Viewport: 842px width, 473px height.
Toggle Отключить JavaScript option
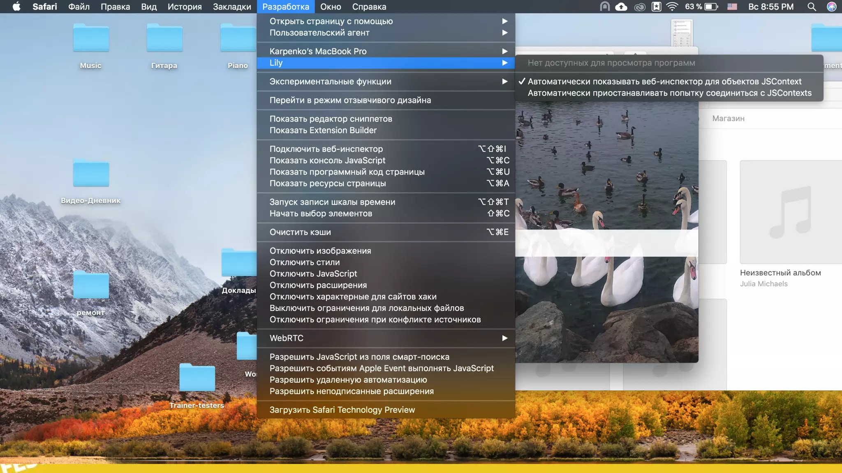[x=386, y=274]
